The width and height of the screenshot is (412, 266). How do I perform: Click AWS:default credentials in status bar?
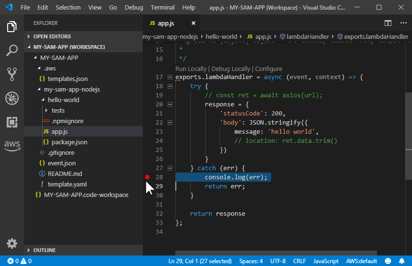click(362, 261)
